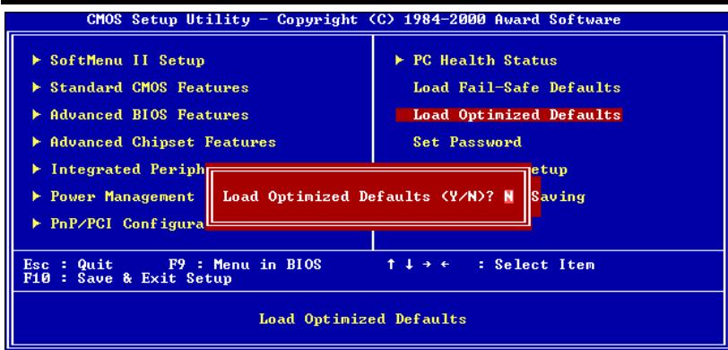Image resolution: width=728 pixels, height=350 pixels.
Task: Click arrow beside Power Management
Action: point(37,197)
